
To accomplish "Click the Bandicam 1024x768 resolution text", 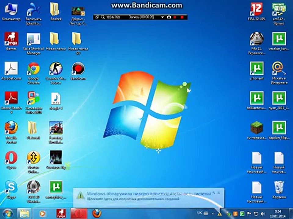I will tap(113, 17).
